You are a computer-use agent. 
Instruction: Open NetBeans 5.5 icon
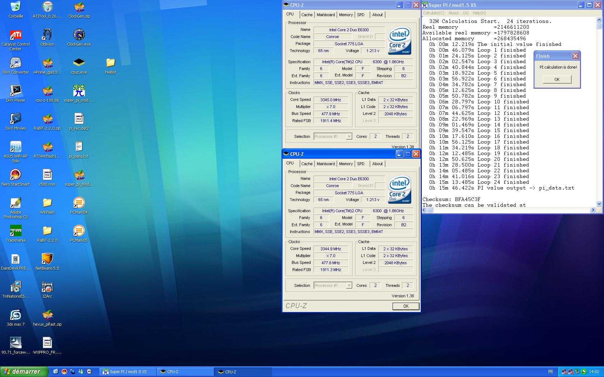click(x=47, y=259)
